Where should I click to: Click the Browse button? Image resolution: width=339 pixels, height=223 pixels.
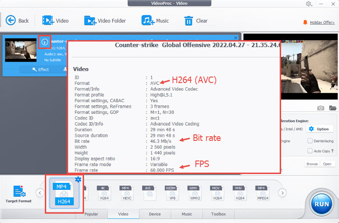click(312, 164)
